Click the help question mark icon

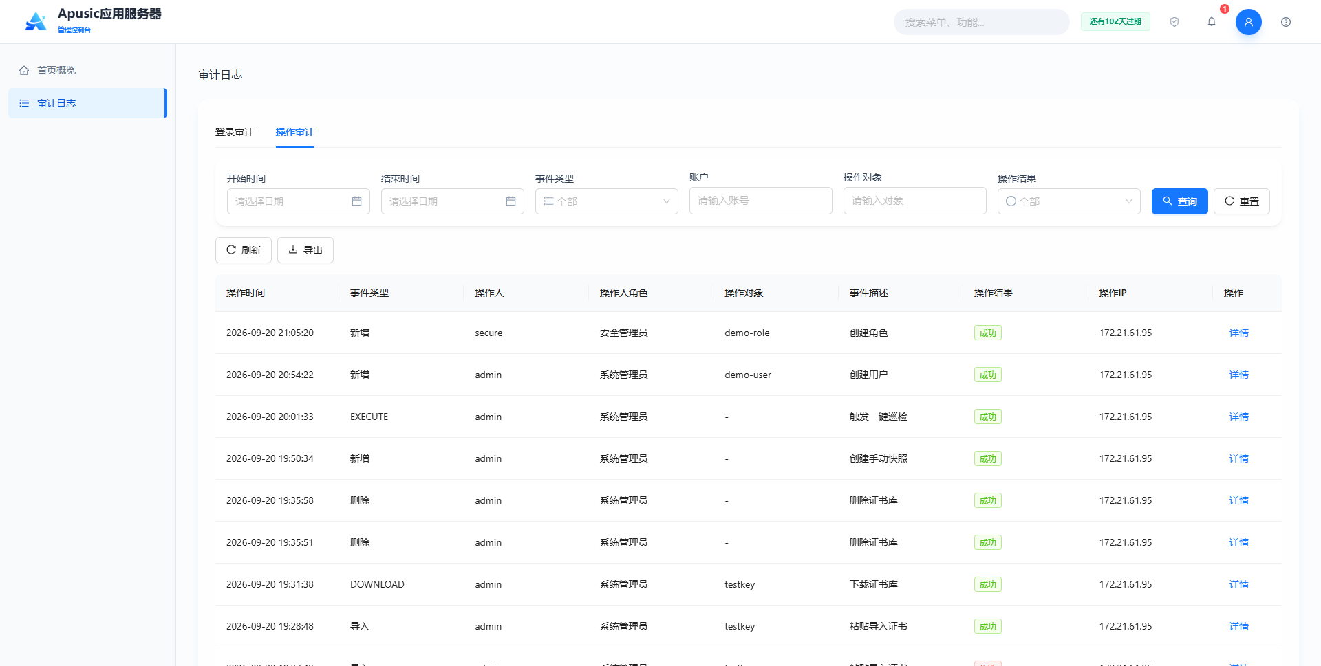click(x=1286, y=22)
